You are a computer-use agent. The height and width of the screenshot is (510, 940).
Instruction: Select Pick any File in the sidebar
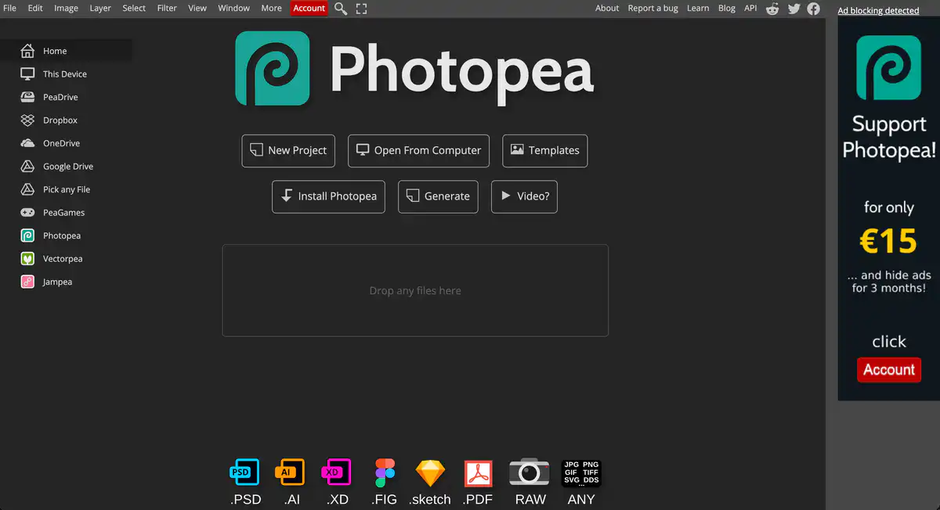[66, 189]
